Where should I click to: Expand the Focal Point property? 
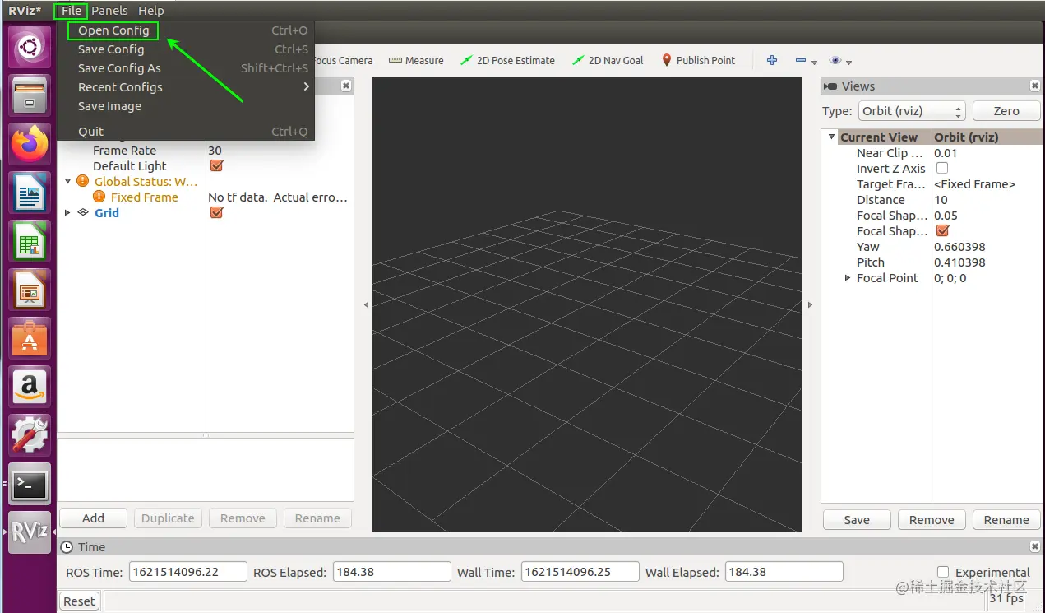coord(848,278)
